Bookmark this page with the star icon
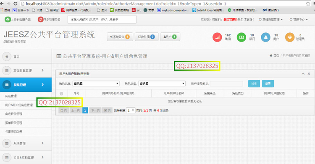Viewport: 315px width, 164px height. pyautogui.click(x=308, y=4)
